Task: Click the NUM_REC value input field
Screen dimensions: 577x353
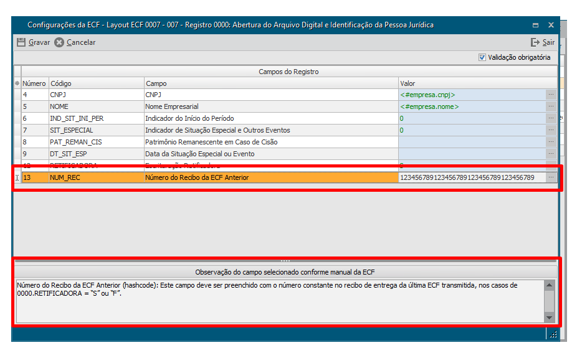Action: [x=471, y=177]
